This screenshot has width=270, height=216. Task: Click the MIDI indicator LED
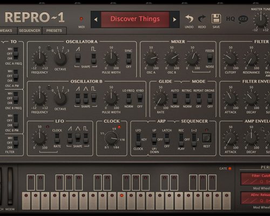pos(81,19)
